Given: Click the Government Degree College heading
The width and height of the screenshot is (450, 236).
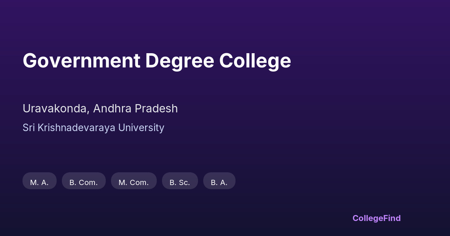Looking at the screenshot, I should pos(157,61).
